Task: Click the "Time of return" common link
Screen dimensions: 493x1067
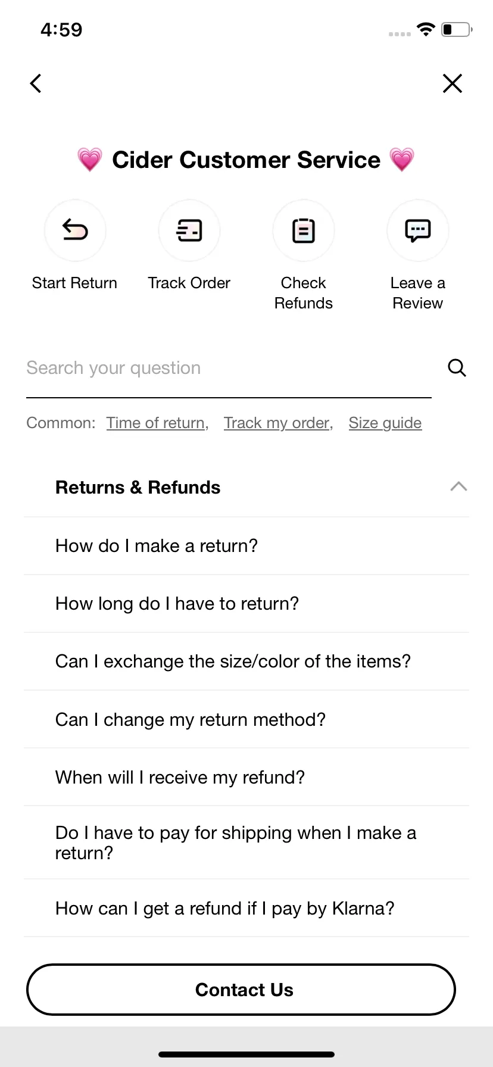Action: click(x=157, y=423)
